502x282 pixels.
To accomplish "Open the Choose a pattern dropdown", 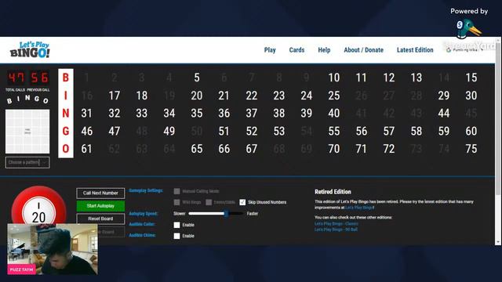I will click(27, 162).
